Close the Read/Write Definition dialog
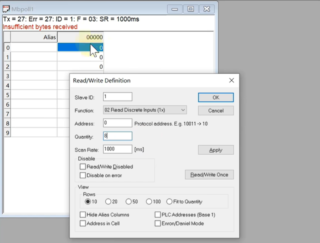320x243 pixels. (232, 80)
